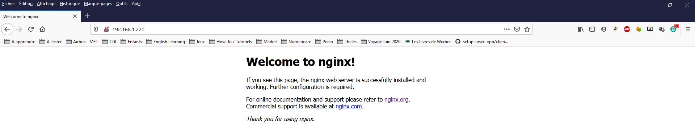This screenshot has width=695, height=139.
Task: Expand the CGI bookmarks folder
Action: pos(109,42)
